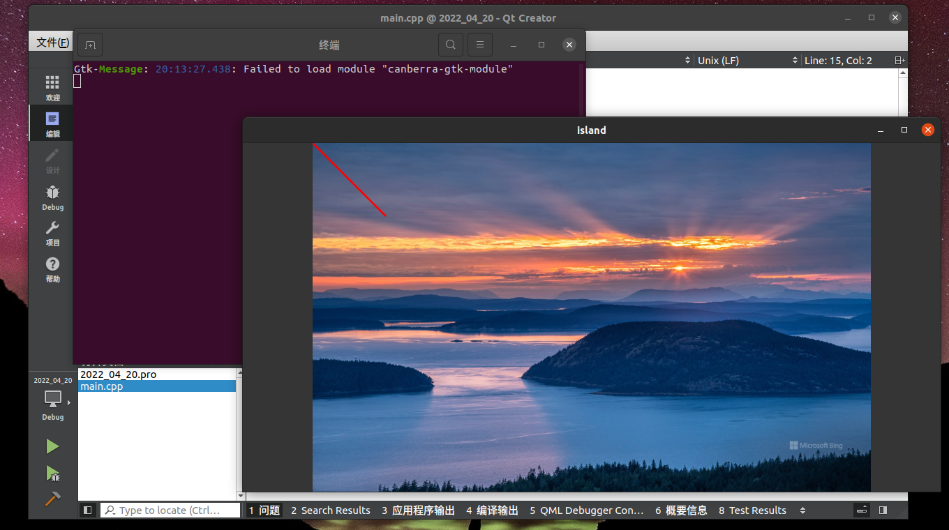Open a new tab in the terminal

click(x=90, y=45)
